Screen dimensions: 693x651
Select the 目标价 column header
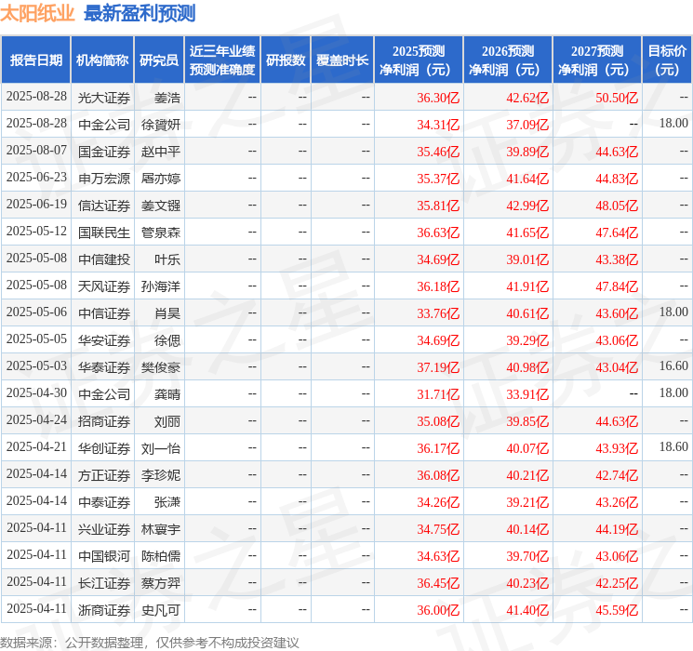pos(667,60)
